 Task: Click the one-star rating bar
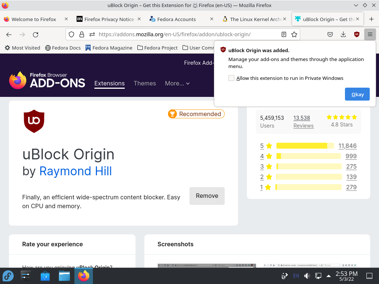pyautogui.click(x=308, y=187)
